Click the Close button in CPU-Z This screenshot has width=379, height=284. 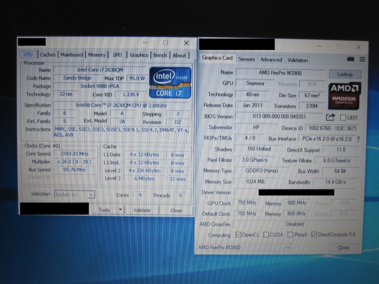coord(176,210)
